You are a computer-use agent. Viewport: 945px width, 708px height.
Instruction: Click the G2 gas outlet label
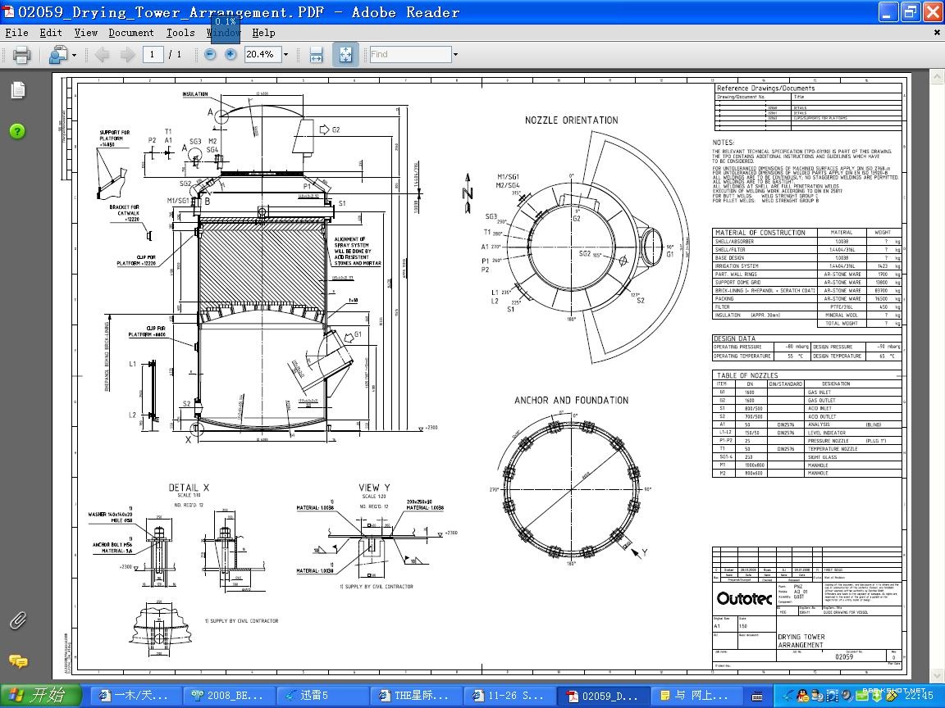click(x=336, y=129)
